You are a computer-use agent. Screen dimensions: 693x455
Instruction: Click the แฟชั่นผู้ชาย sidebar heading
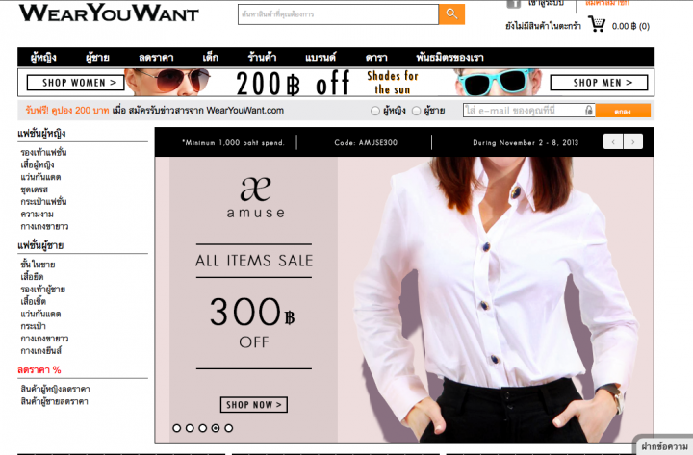coord(40,245)
